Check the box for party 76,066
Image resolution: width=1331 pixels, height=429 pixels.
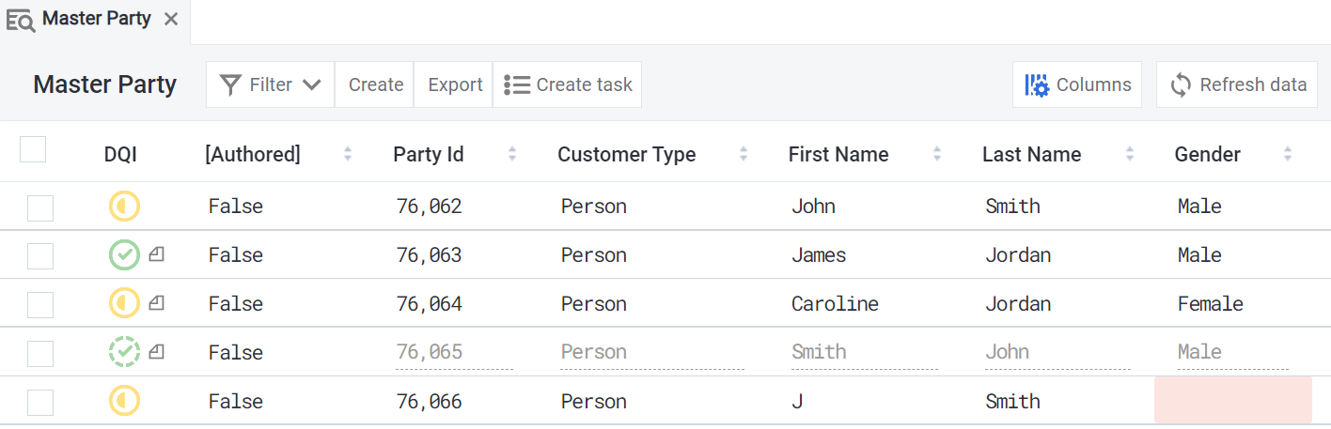(x=40, y=403)
